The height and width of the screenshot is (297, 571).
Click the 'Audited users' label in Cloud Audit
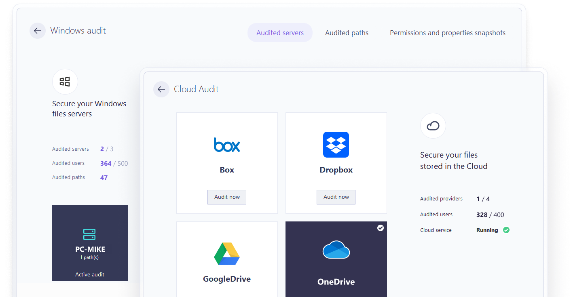coord(436,215)
